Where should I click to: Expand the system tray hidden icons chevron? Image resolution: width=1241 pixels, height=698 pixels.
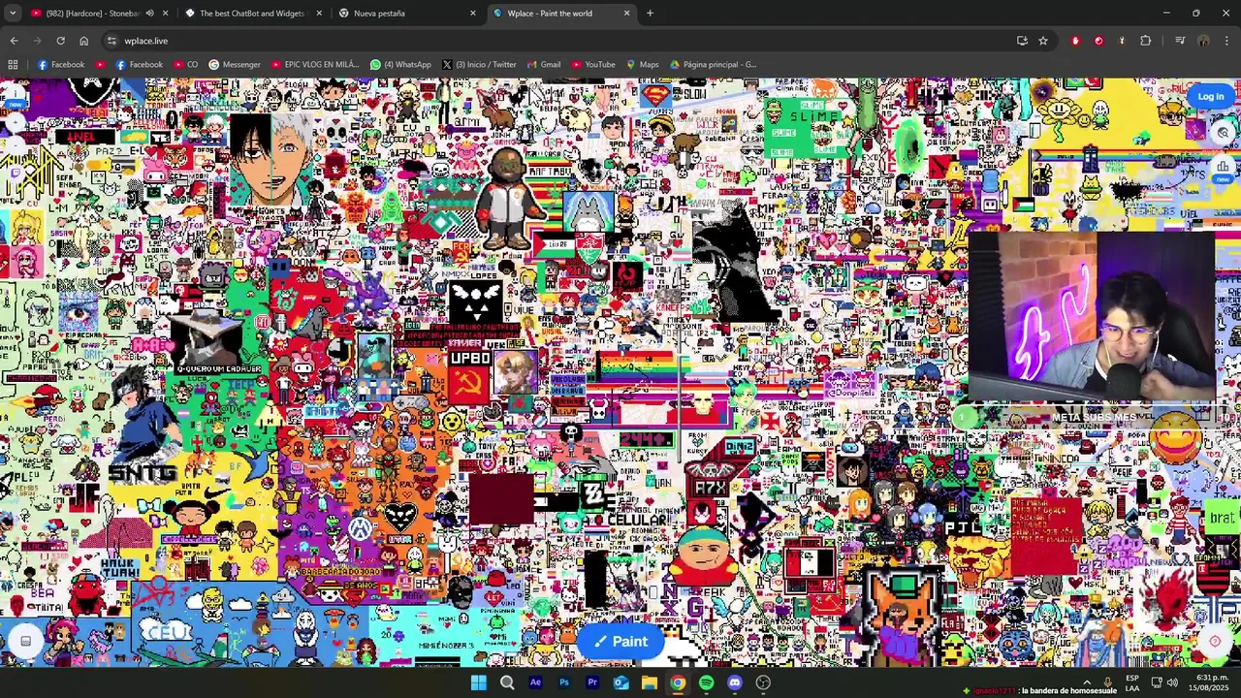1086,682
